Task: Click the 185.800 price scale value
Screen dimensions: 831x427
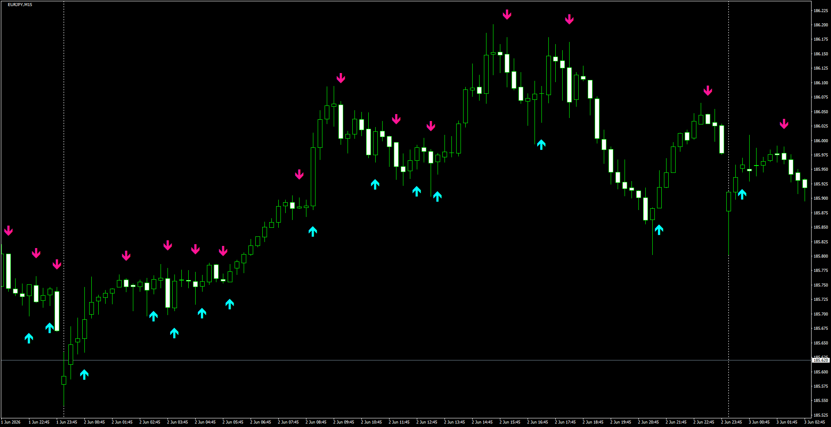Action: 821,256
